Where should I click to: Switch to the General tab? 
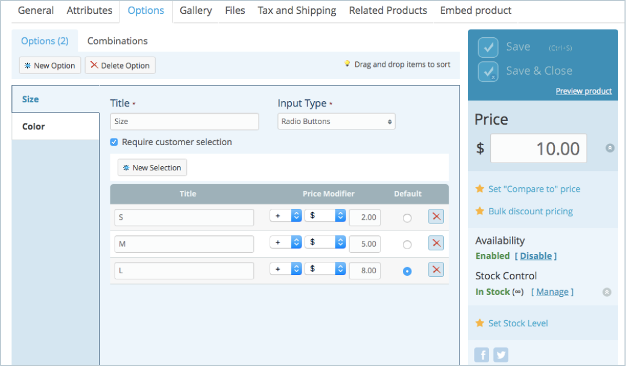[x=36, y=10]
